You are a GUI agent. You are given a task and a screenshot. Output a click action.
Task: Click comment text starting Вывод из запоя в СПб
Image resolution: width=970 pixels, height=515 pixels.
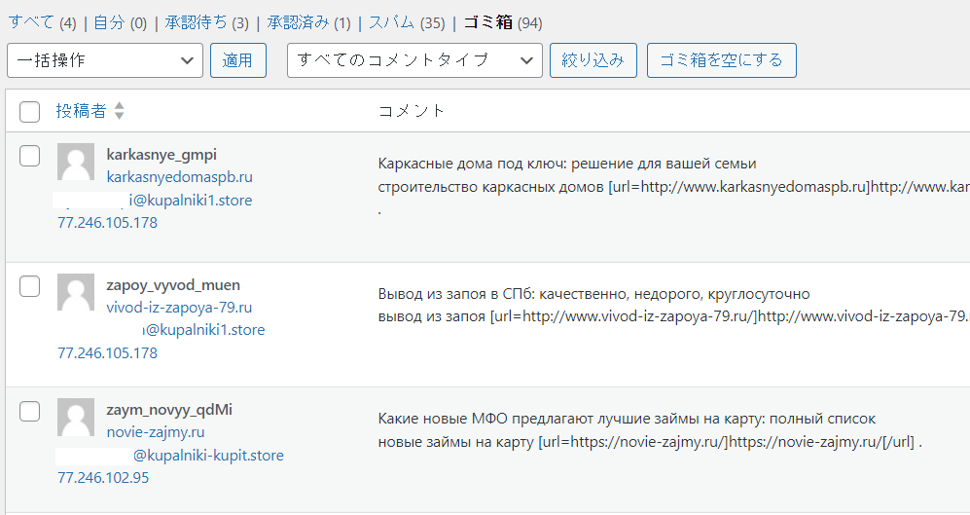point(593,294)
